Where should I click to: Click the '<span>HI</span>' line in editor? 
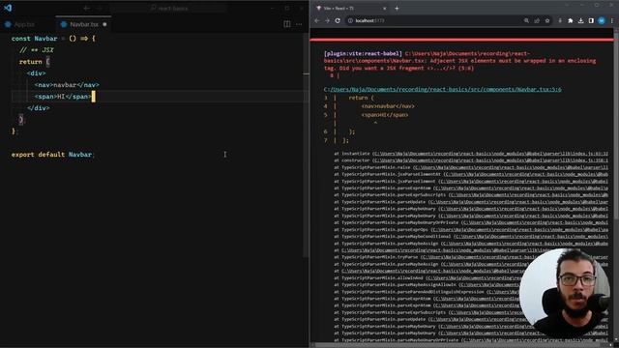tap(63, 97)
